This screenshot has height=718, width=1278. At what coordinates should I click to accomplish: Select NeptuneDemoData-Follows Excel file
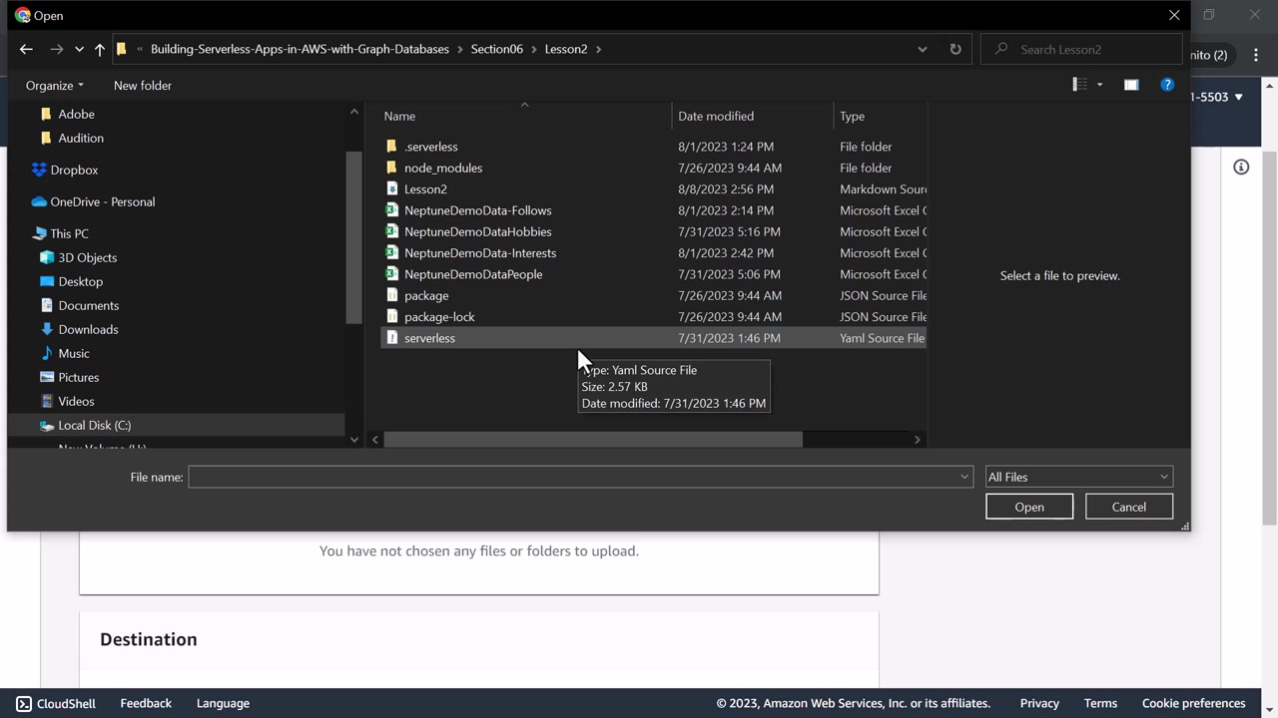point(477,210)
